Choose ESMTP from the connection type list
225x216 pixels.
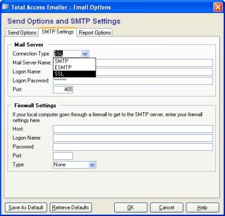[x=74, y=67]
